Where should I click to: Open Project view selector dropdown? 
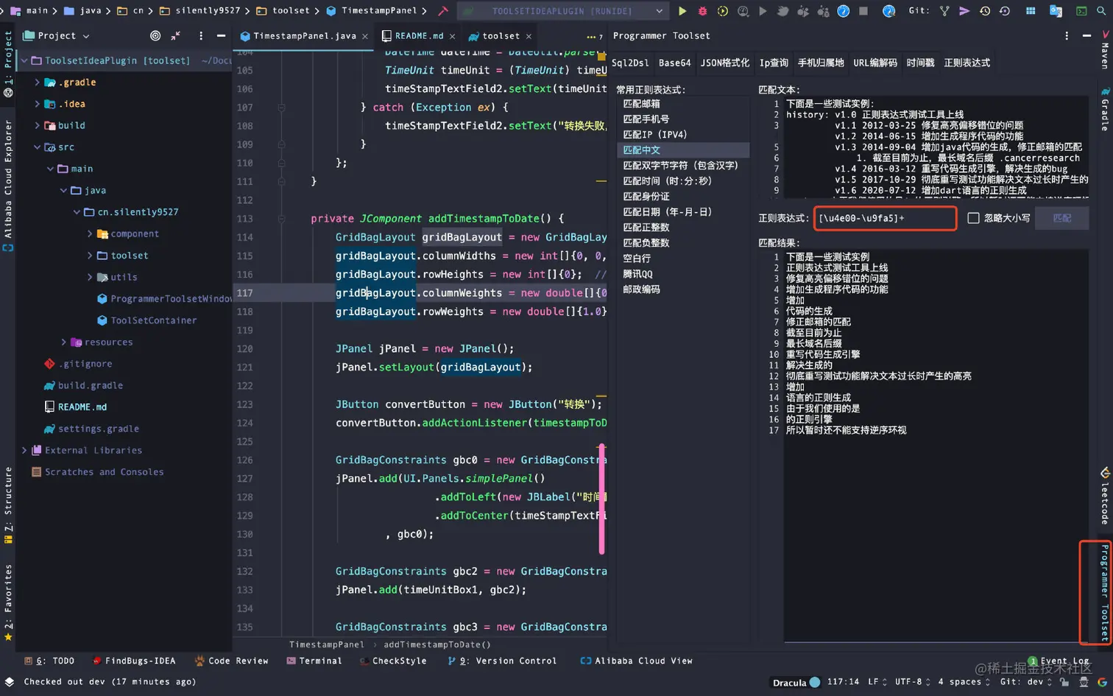pyautogui.click(x=86, y=35)
